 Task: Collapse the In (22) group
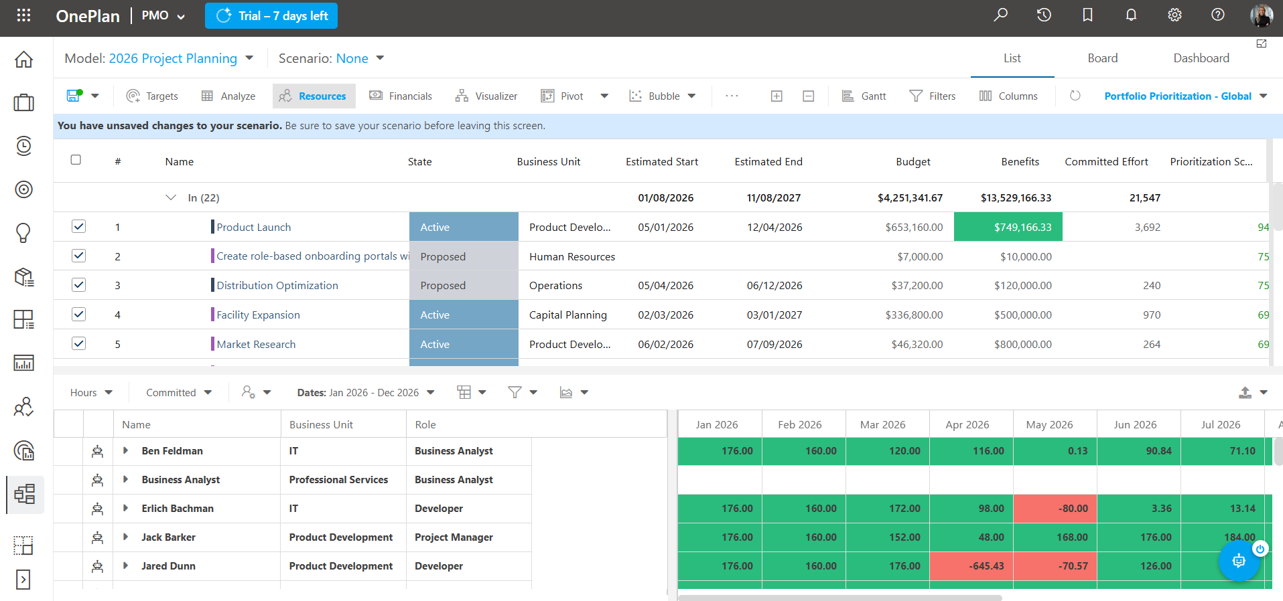tap(171, 197)
